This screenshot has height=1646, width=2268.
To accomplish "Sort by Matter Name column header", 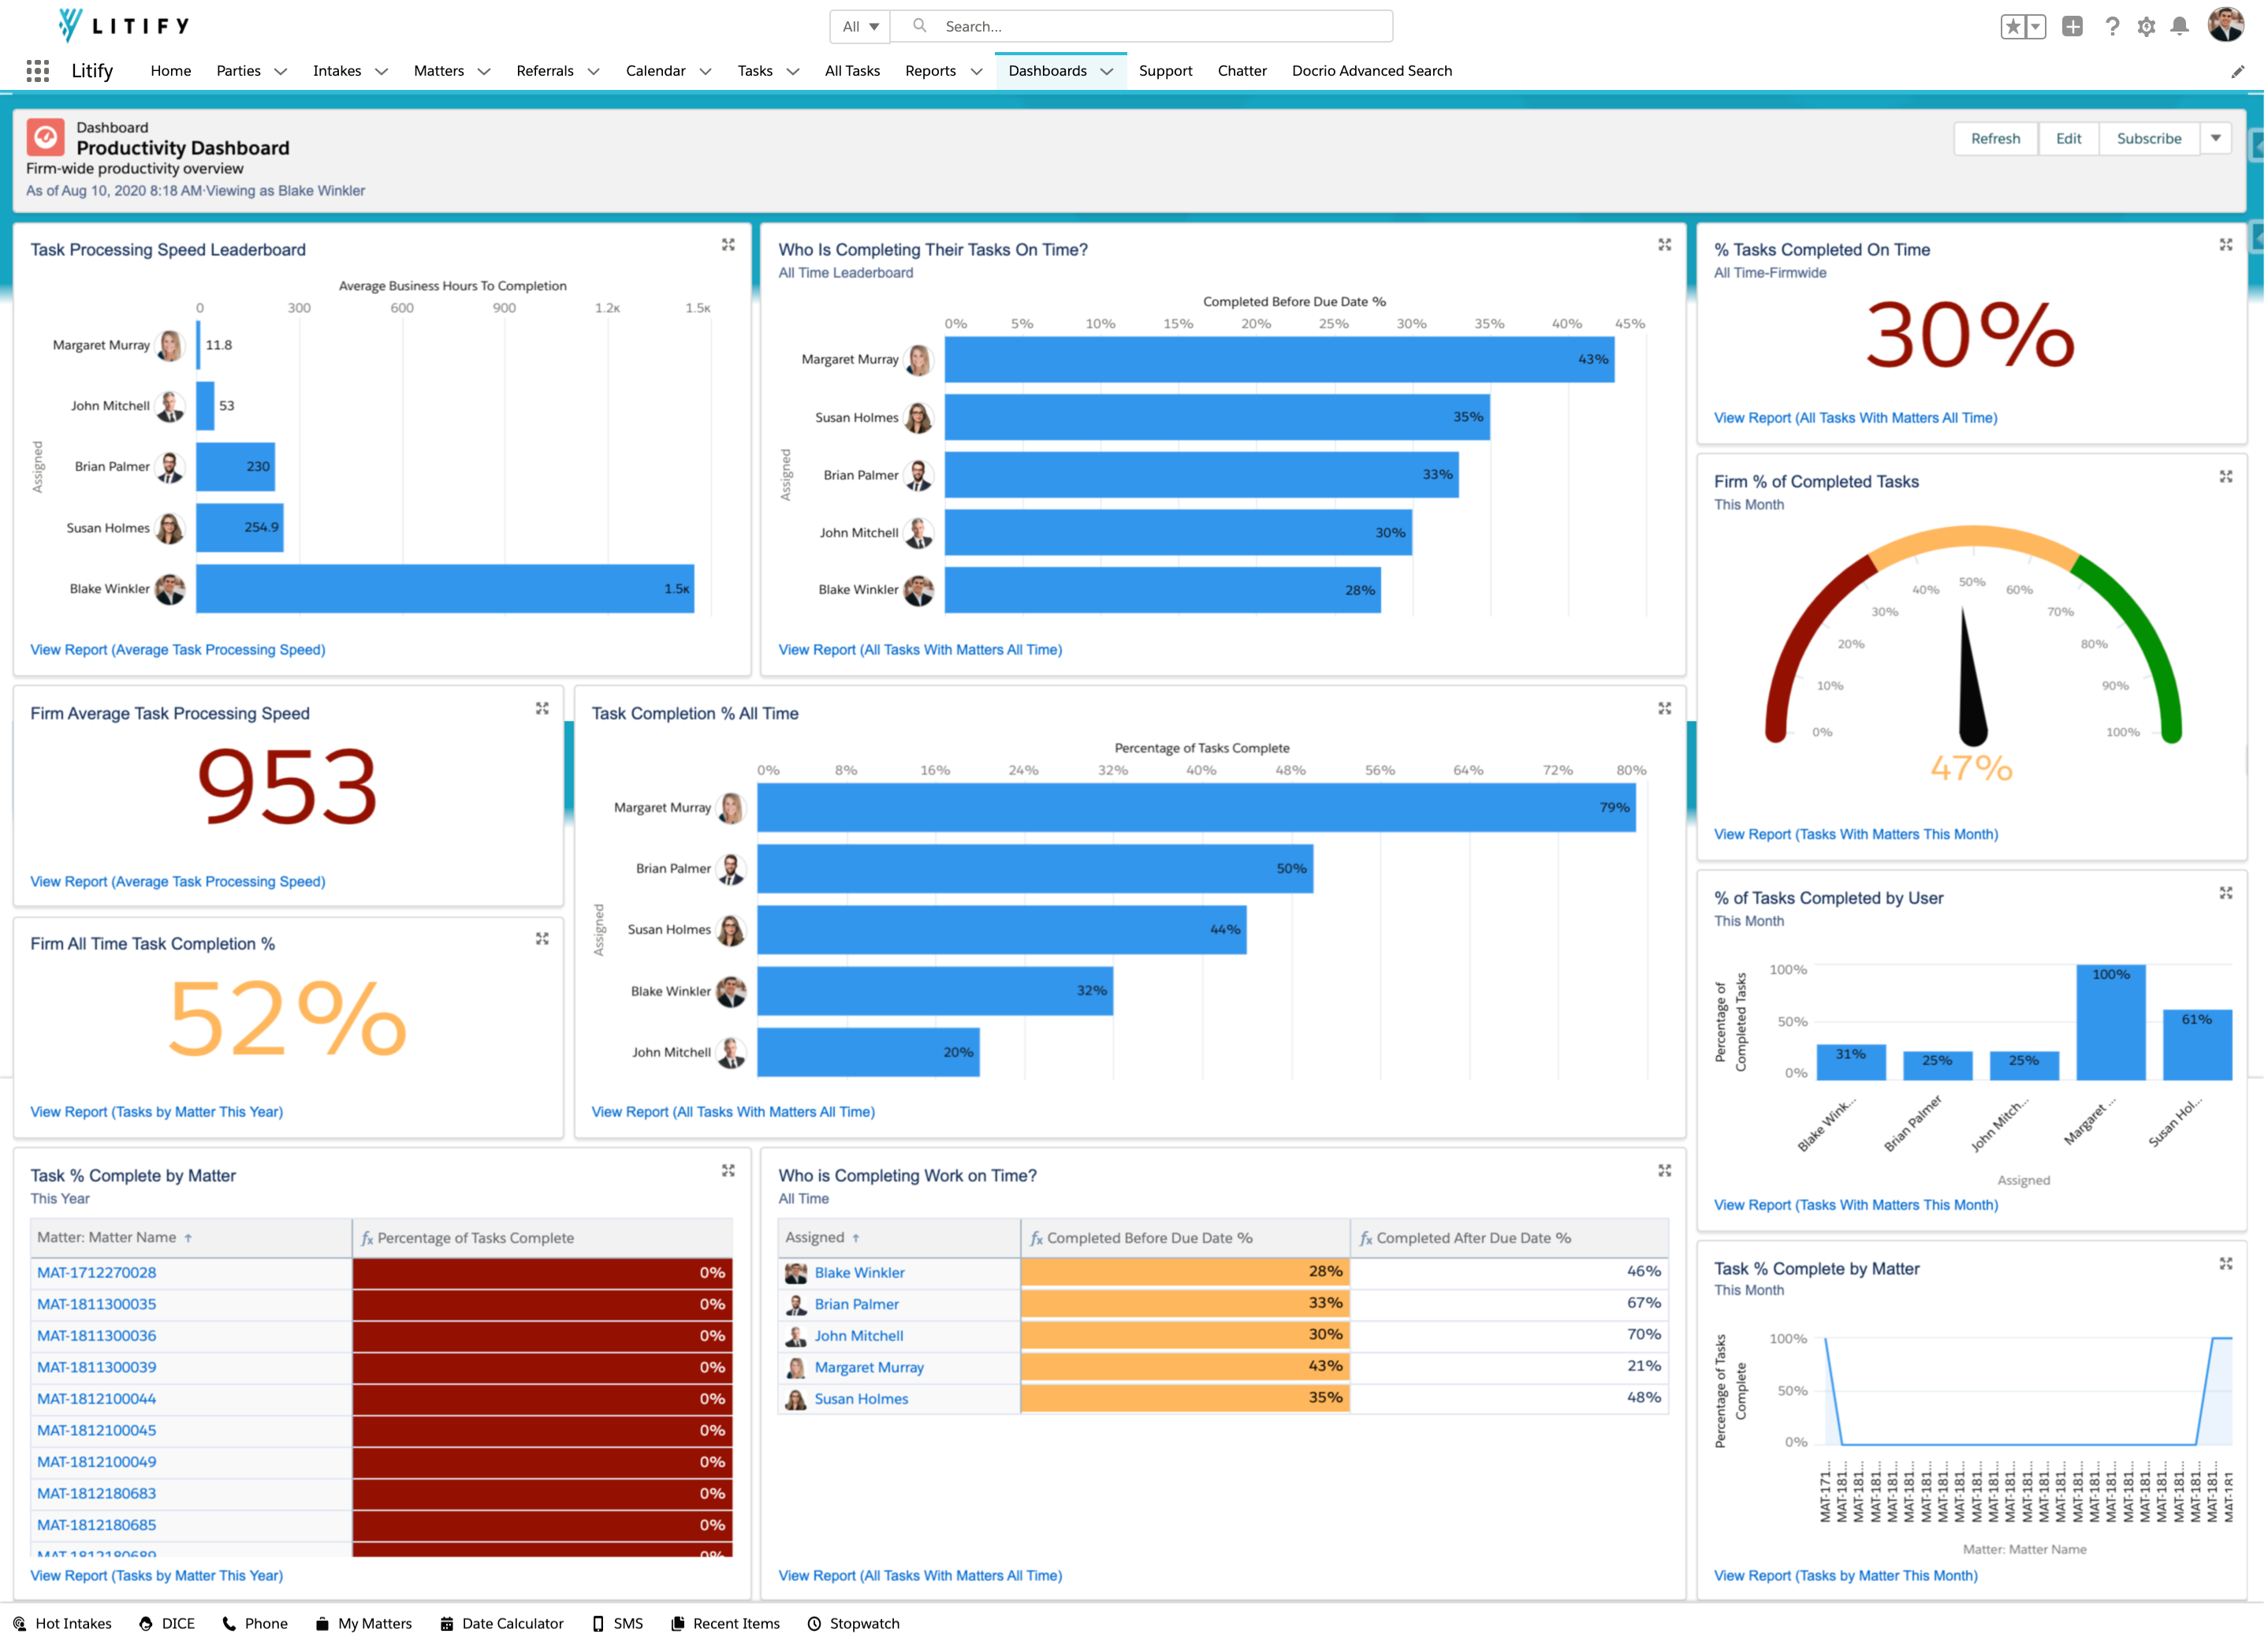I will point(107,1237).
